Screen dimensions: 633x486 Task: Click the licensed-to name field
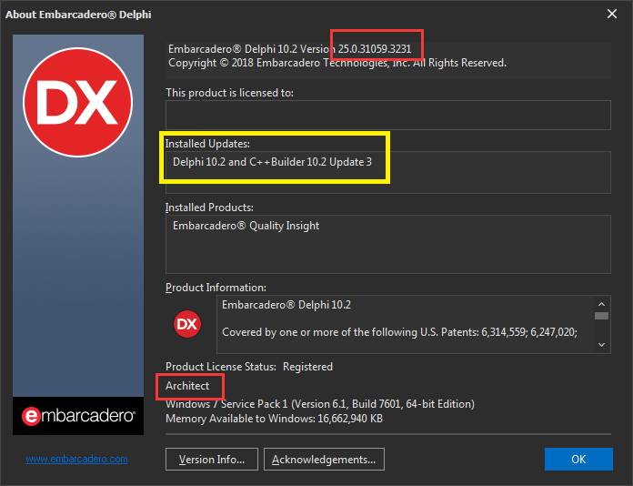[x=388, y=116]
